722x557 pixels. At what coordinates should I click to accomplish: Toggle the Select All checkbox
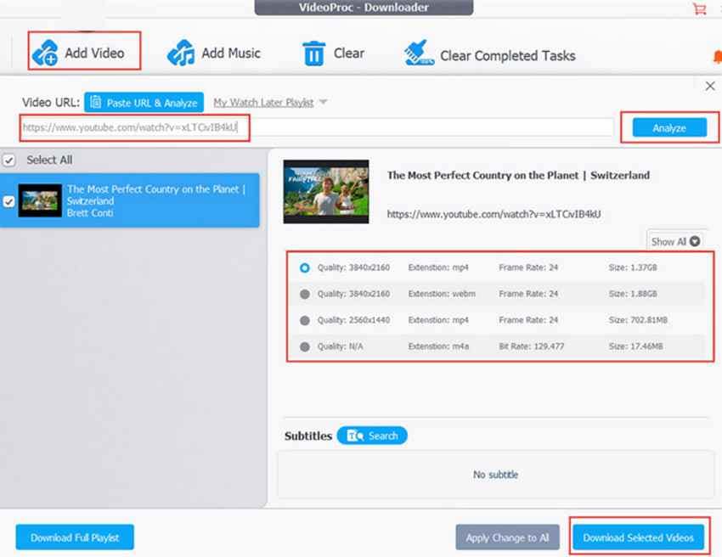(8, 160)
